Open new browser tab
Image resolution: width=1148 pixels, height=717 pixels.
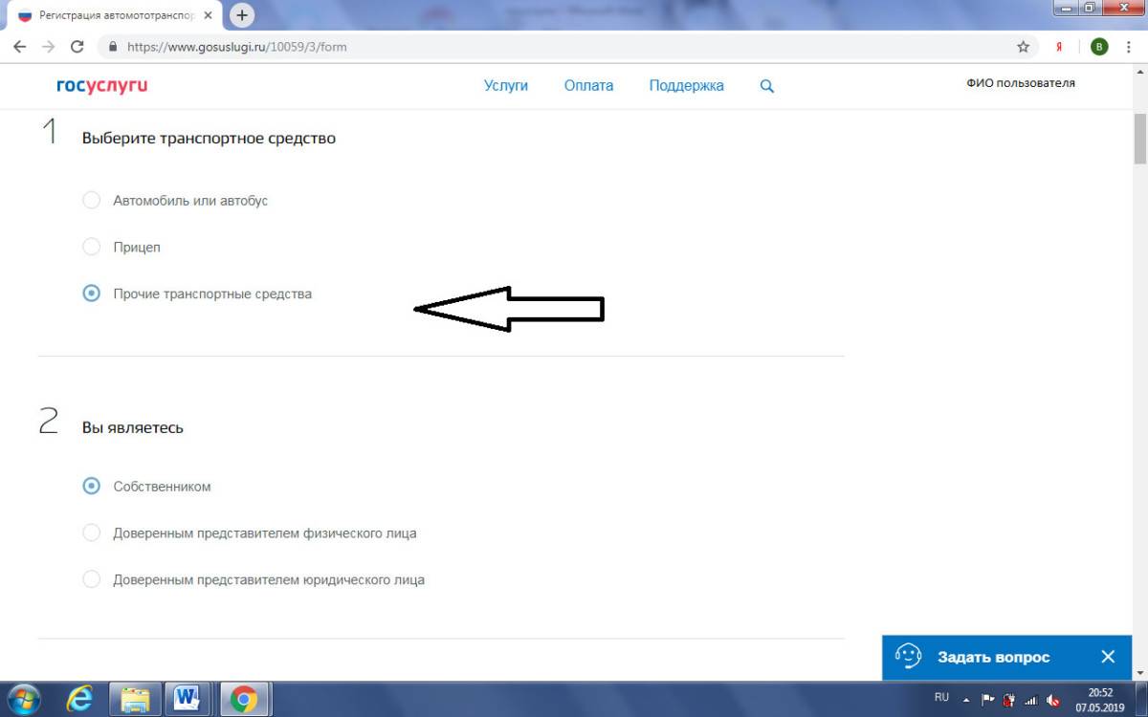point(243,15)
